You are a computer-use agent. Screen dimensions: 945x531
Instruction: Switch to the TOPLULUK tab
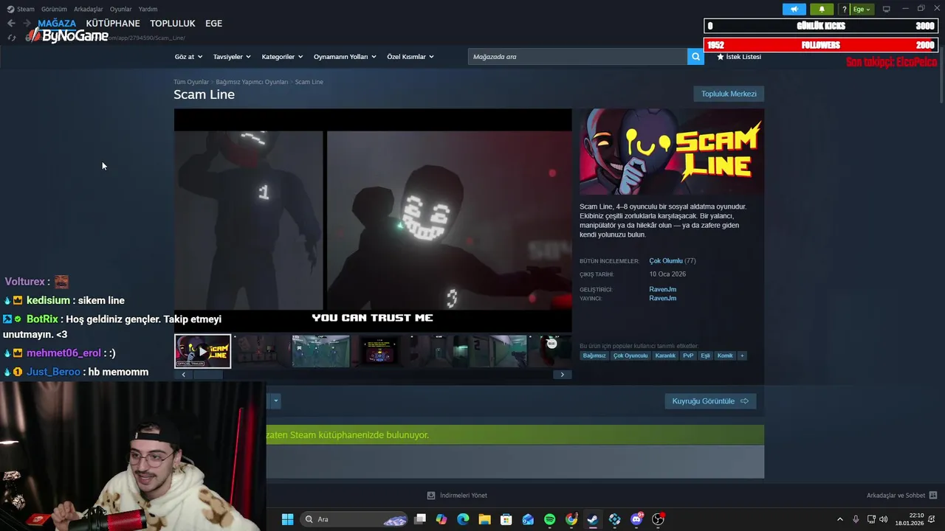click(173, 24)
